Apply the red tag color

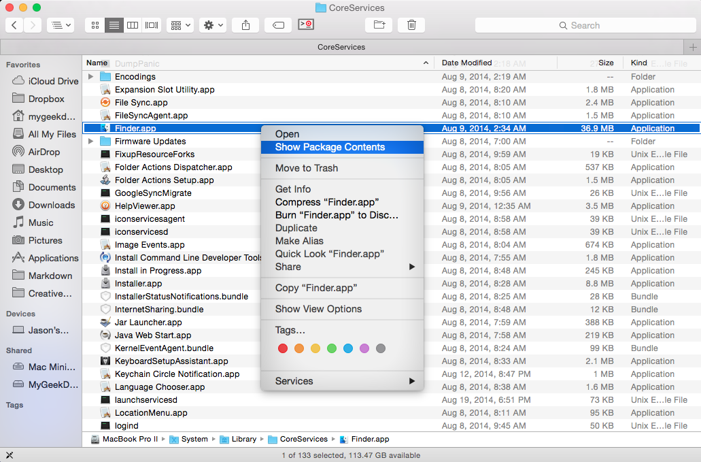(x=283, y=348)
